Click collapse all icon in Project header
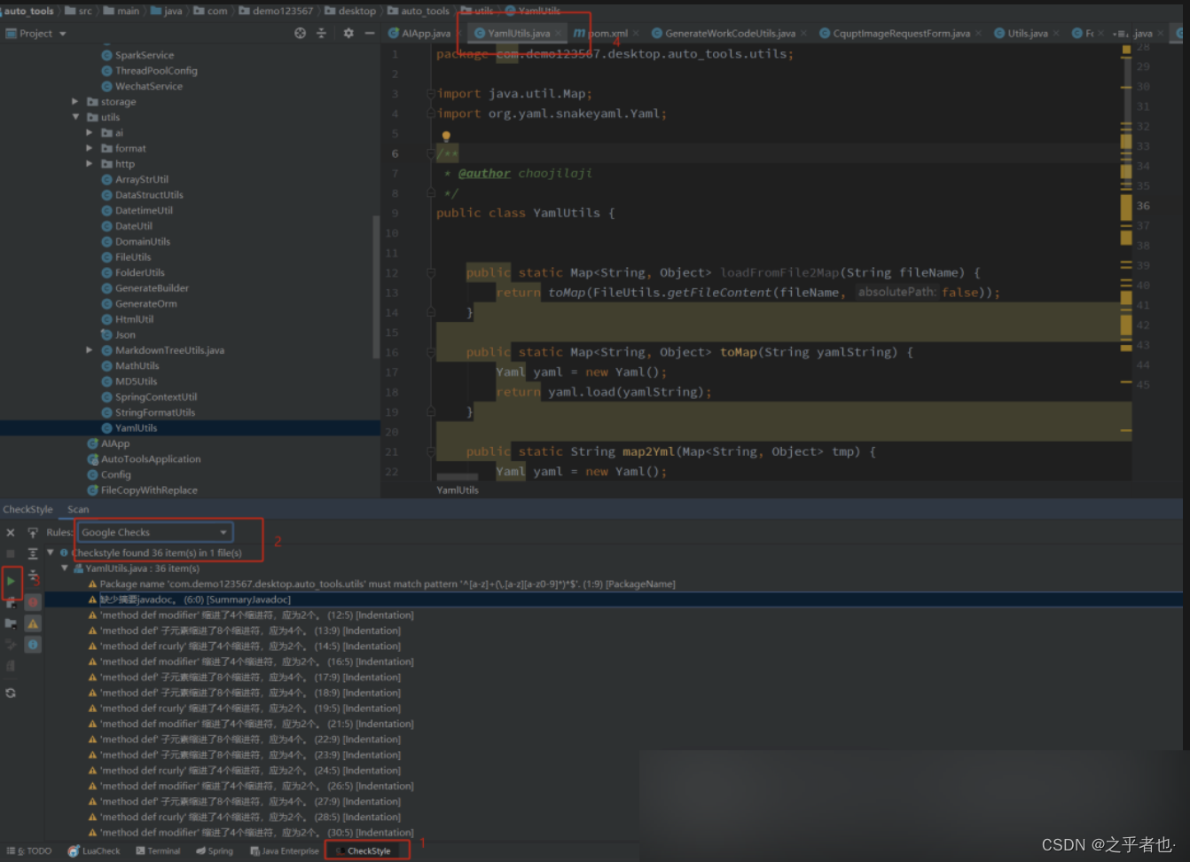This screenshot has width=1190, height=862. tap(321, 33)
